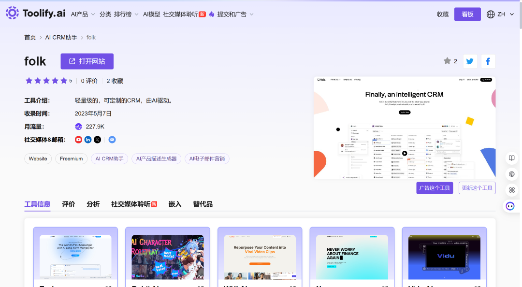Screen dimensions: 522x287
Task: Open the LinkedIn social media icon
Action: coord(88,140)
